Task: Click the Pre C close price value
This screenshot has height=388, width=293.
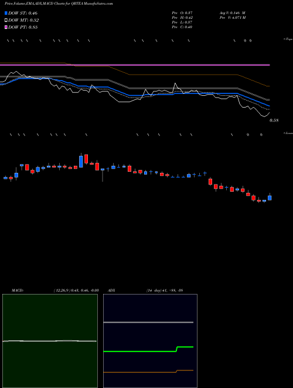Action: tap(189, 27)
